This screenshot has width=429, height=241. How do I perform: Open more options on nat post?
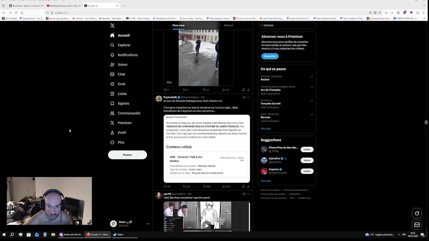pyautogui.click(x=248, y=194)
